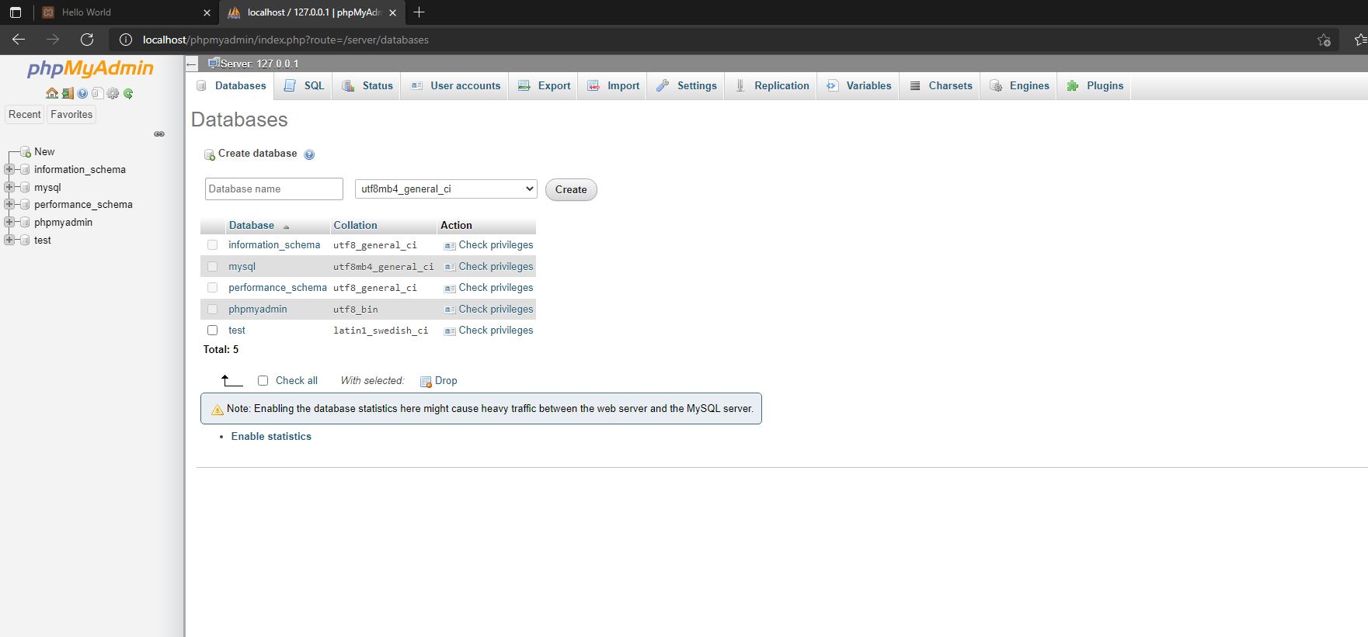Screen dimensions: 1368x637
Task: Click the Home icon in sidebar
Action: click(x=52, y=94)
